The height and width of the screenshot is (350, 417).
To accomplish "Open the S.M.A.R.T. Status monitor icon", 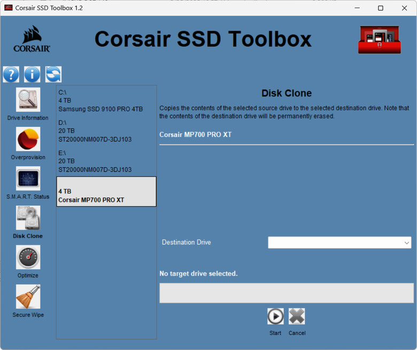I will pyautogui.click(x=28, y=178).
